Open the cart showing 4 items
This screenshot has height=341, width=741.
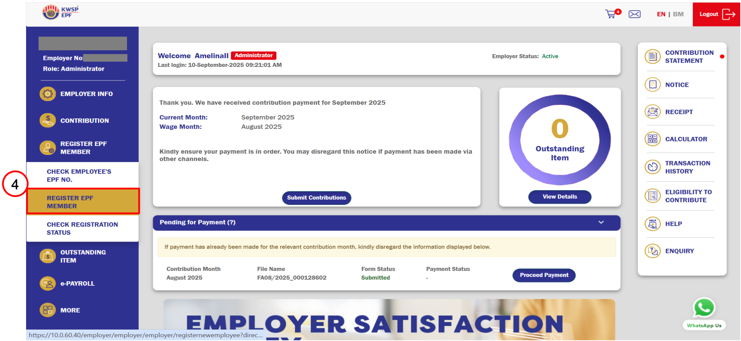(x=611, y=14)
